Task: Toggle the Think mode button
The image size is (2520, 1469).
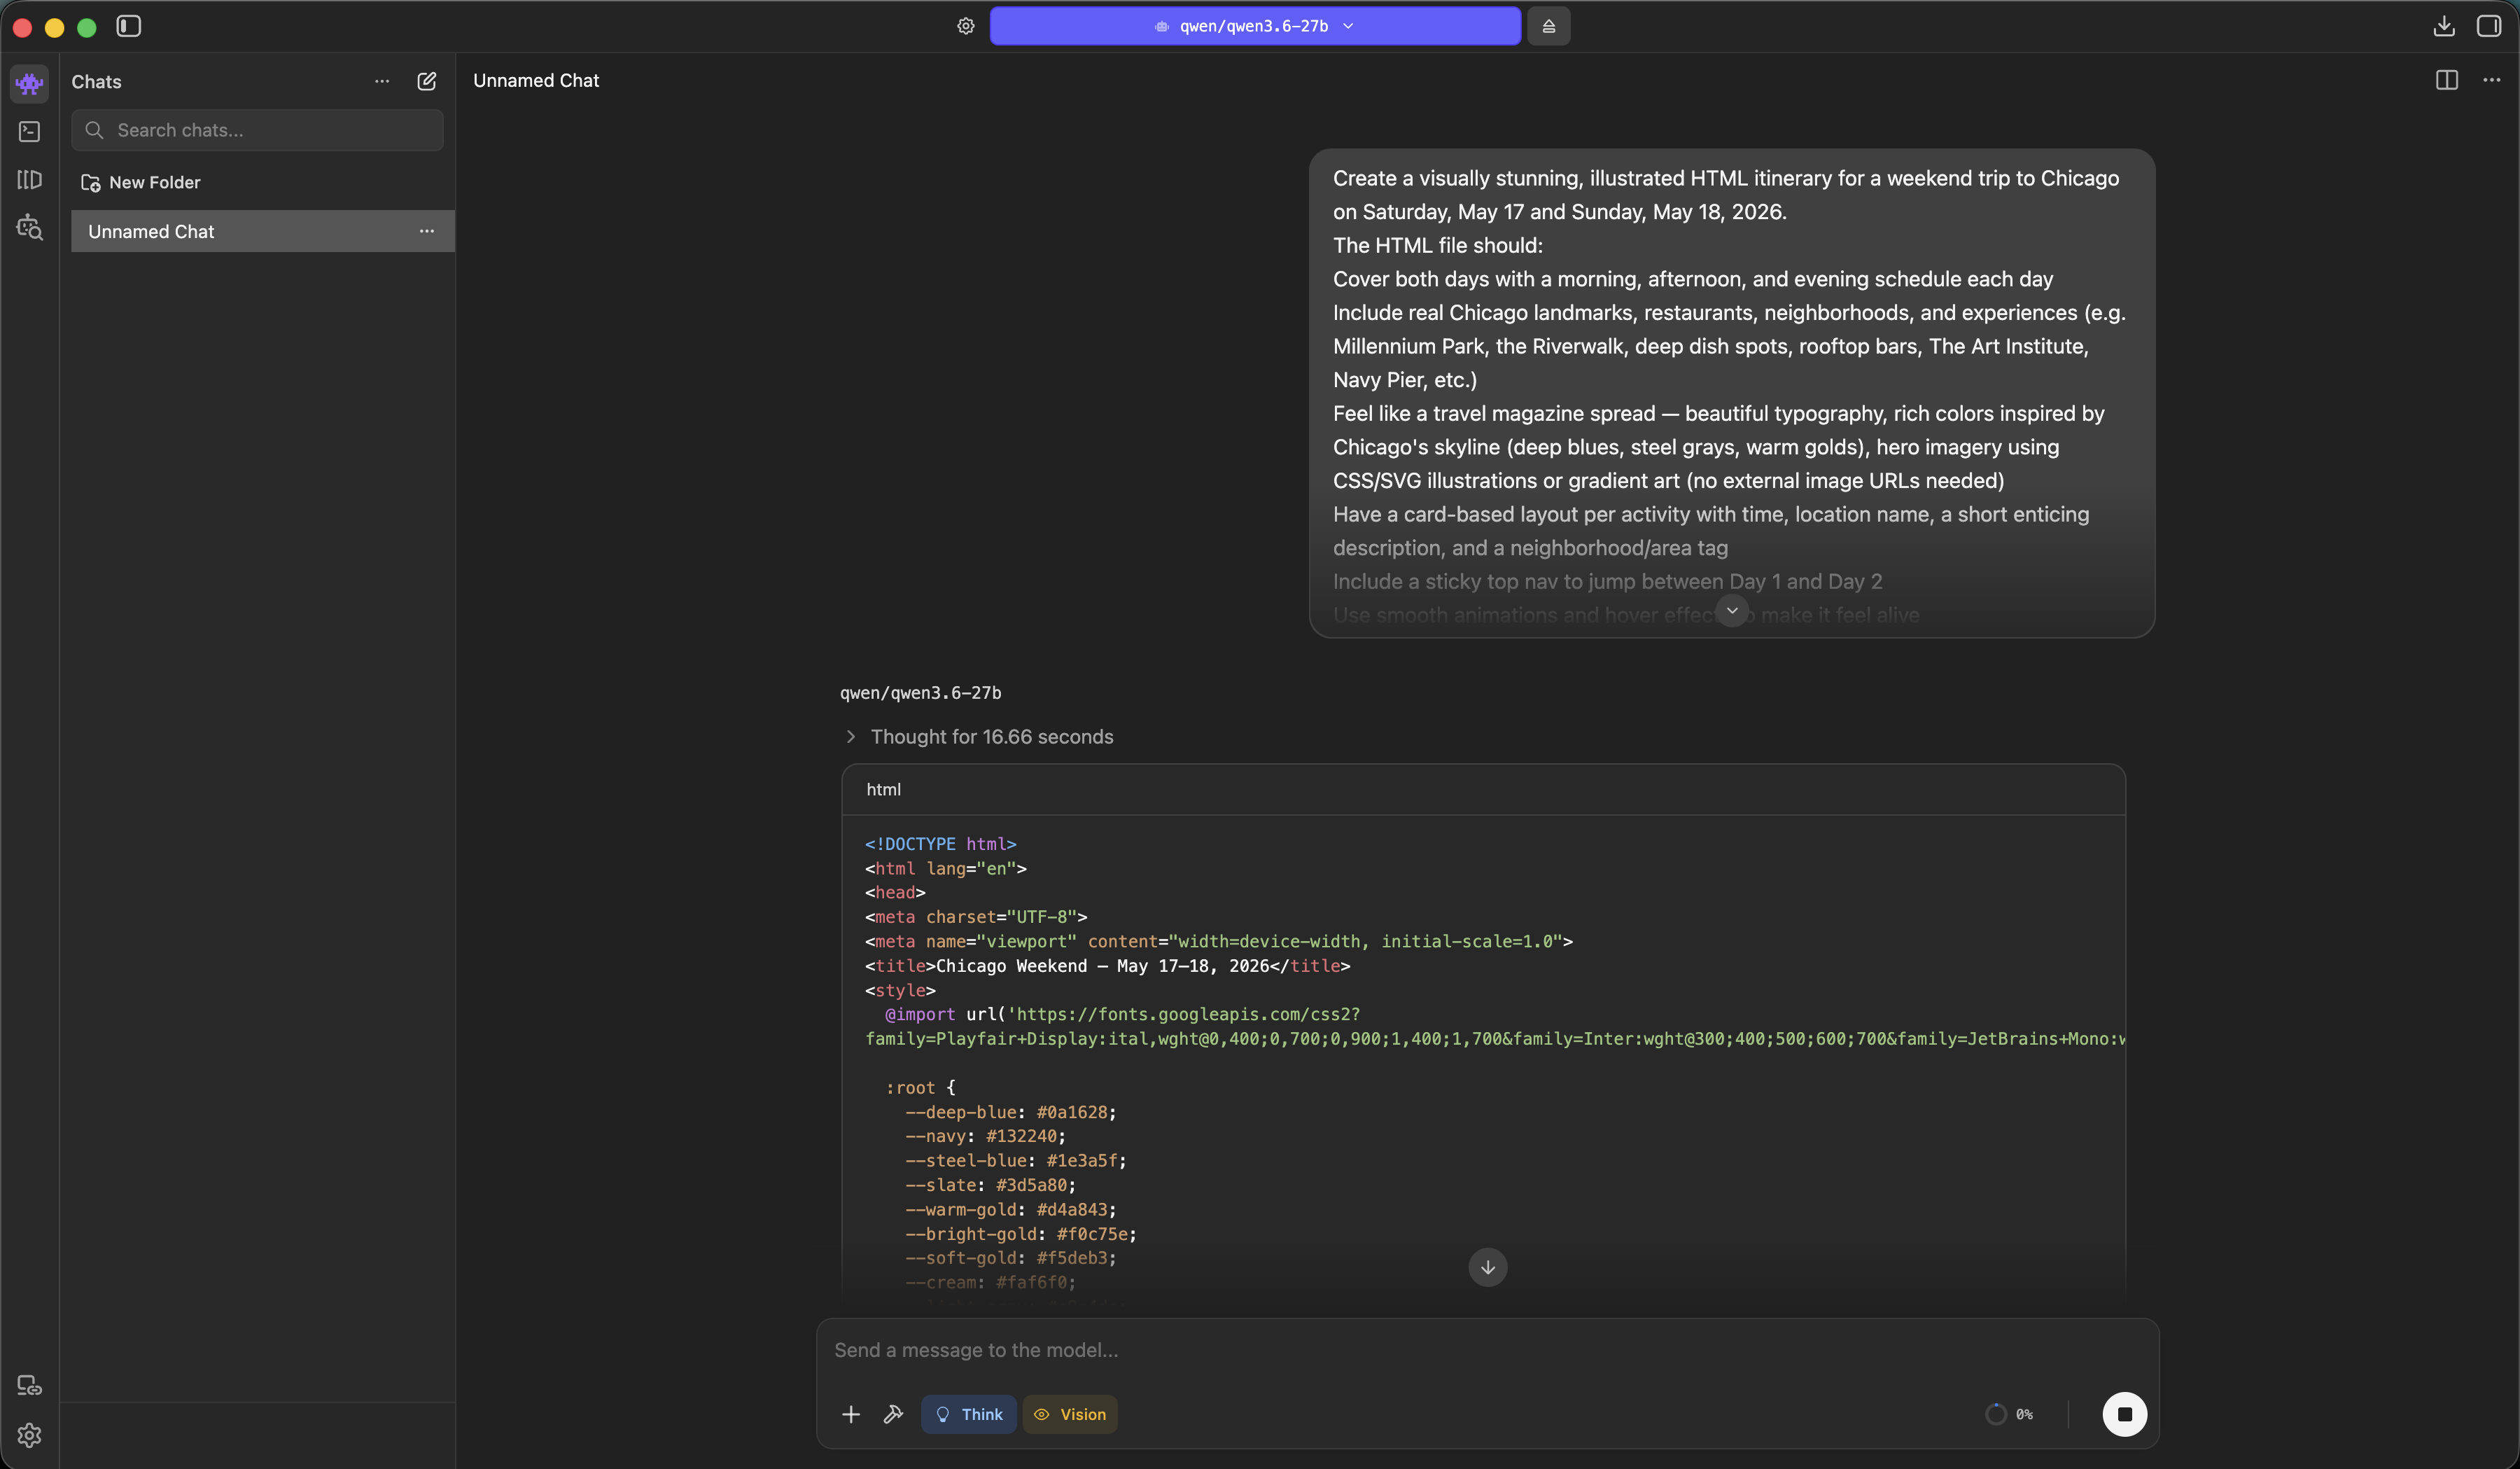Action: coord(969,1414)
